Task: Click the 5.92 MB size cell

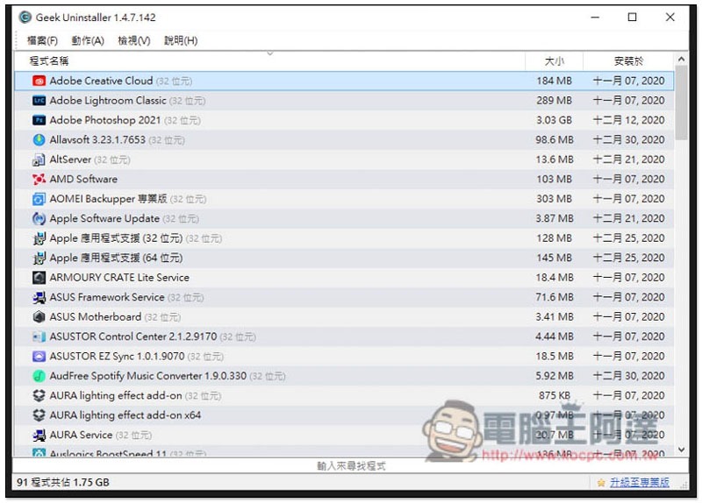Action: pos(555,376)
